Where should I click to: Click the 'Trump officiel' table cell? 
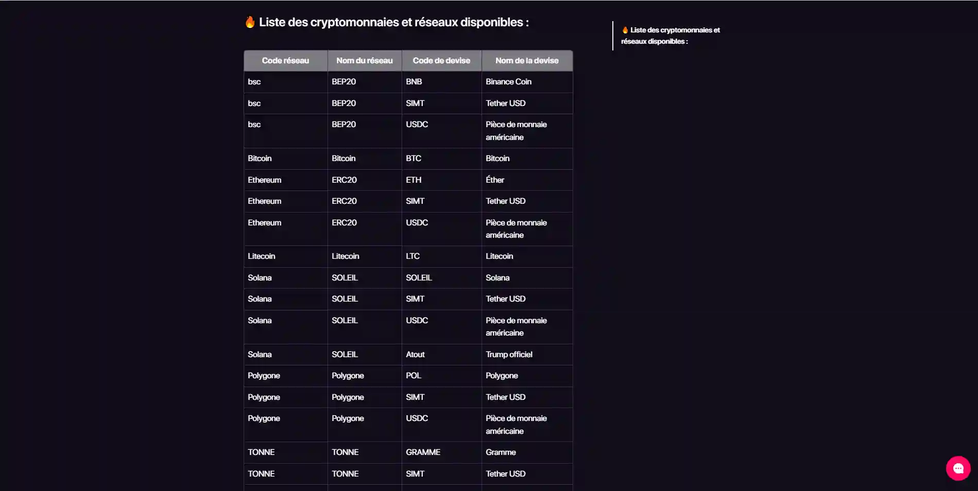click(x=527, y=355)
